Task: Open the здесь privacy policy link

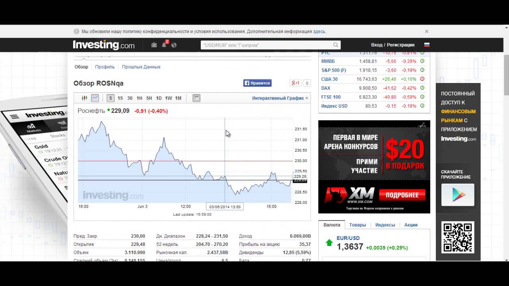Action: click(319, 31)
